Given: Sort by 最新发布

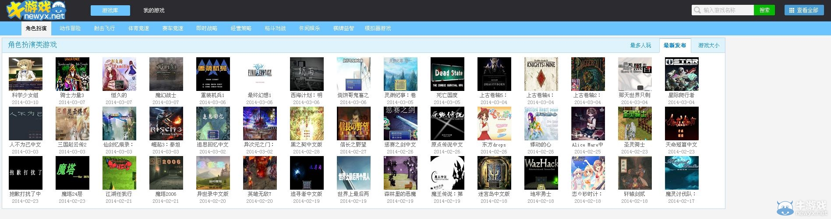Looking at the screenshot, I should click(x=675, y=45).
